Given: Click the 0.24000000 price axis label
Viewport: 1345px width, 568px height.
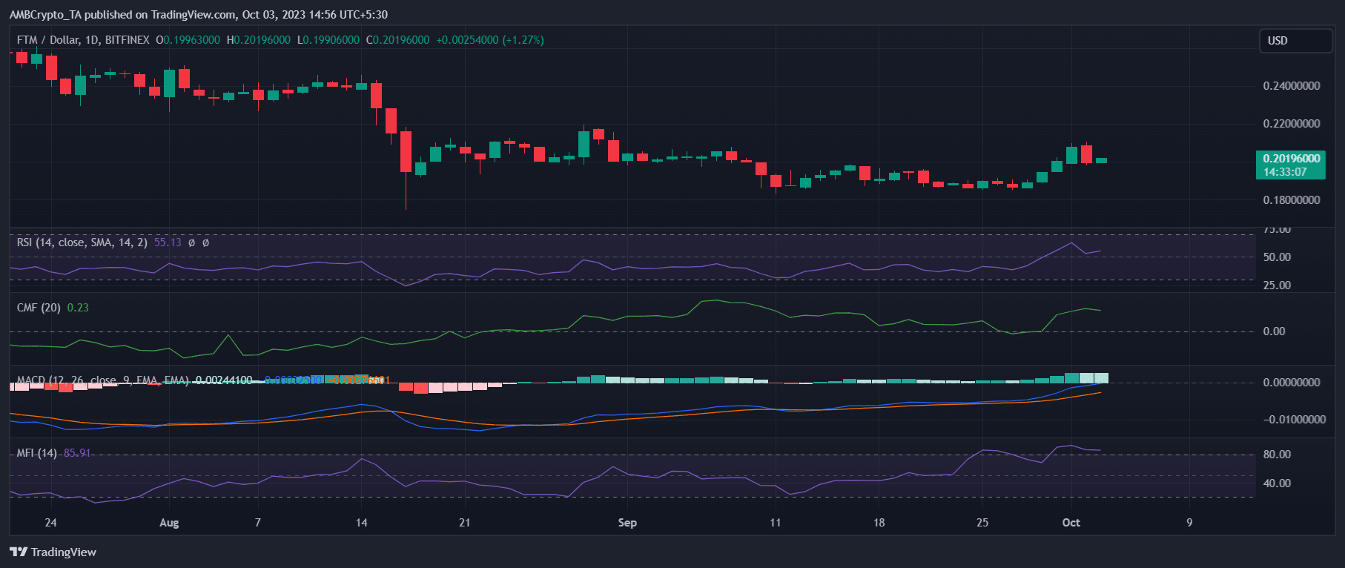Looking at the screenshot, I should point(1292,86).
